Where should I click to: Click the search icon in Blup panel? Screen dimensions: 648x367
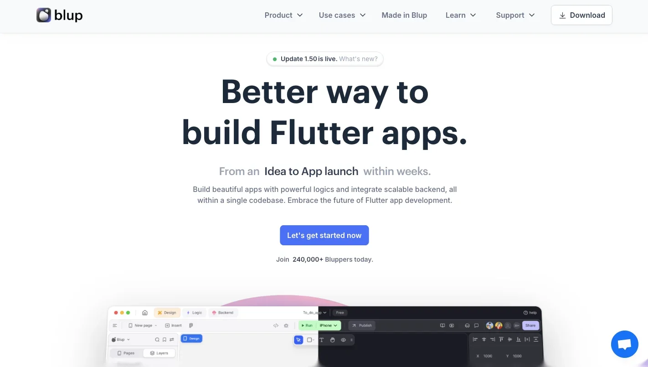(x=157, y=340)
